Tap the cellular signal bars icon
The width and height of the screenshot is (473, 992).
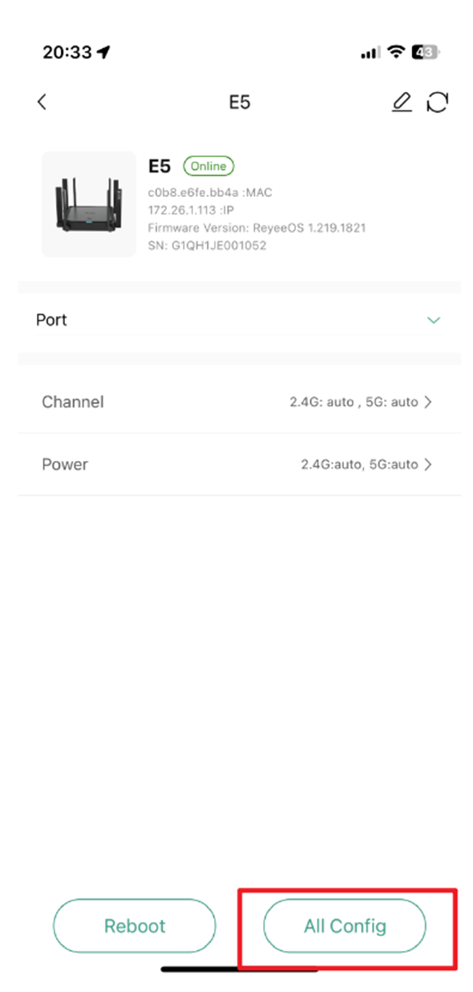point(370,52)
